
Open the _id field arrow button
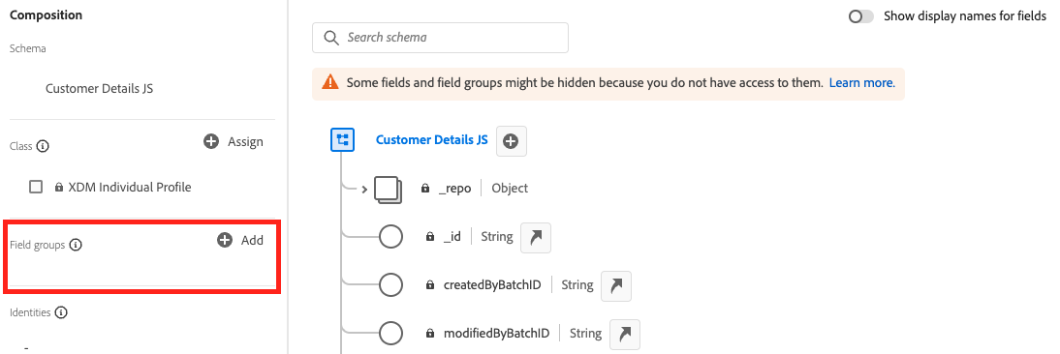(x=536, y=237)
